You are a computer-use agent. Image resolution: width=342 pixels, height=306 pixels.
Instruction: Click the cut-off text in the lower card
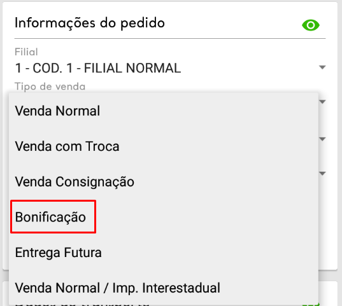82,305
